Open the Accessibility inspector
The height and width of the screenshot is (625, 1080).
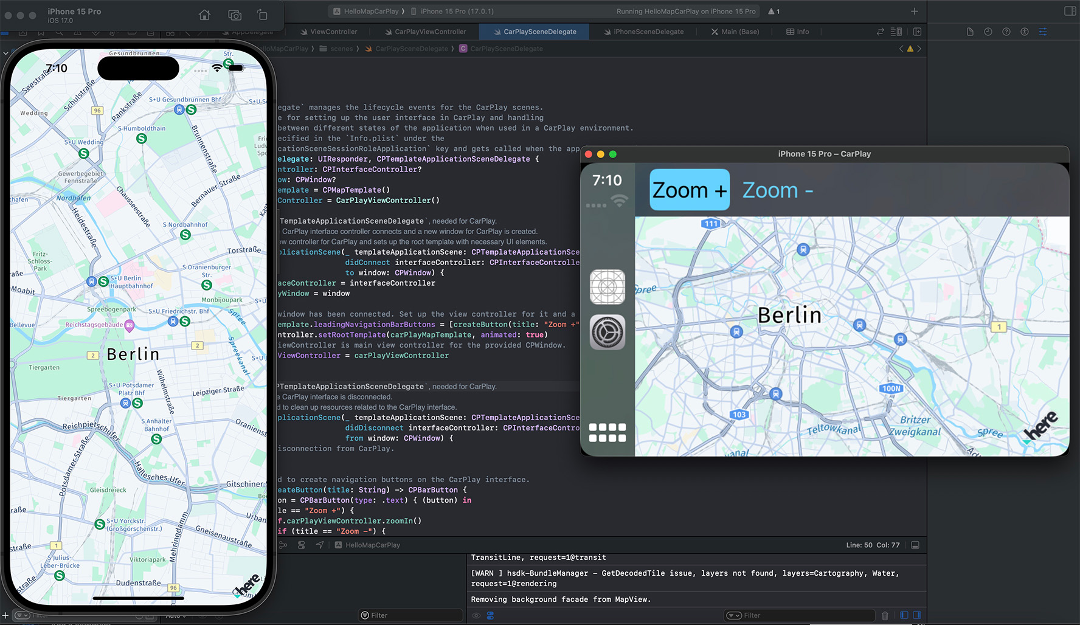click(x=1025, y=32)
